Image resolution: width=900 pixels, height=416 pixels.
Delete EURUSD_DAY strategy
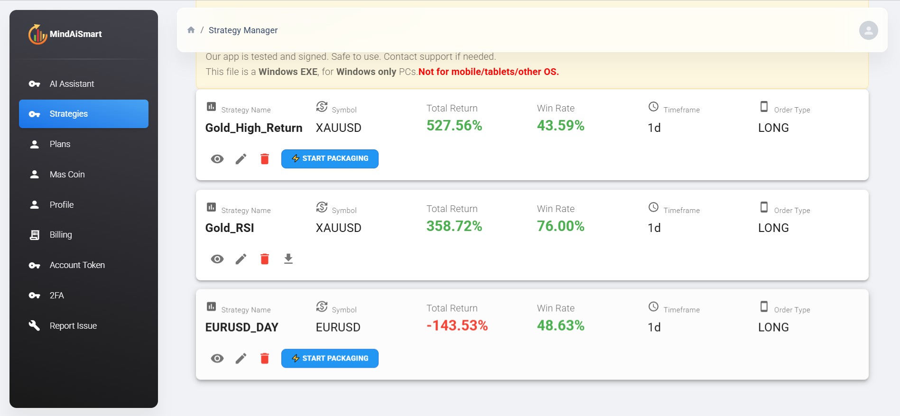(265, 359)
